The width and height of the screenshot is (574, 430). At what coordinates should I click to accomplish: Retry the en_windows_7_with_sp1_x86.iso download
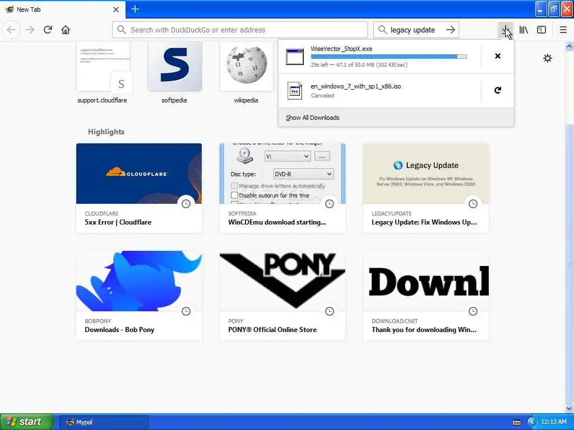pyautogui.click(x=498, y=90)
